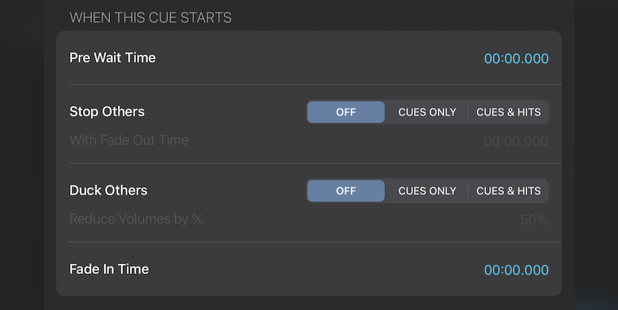The width and height of the screenshot is (618, 310).
Task: Click the Pre Wait Time label
Action: click(x=113, y=58)
